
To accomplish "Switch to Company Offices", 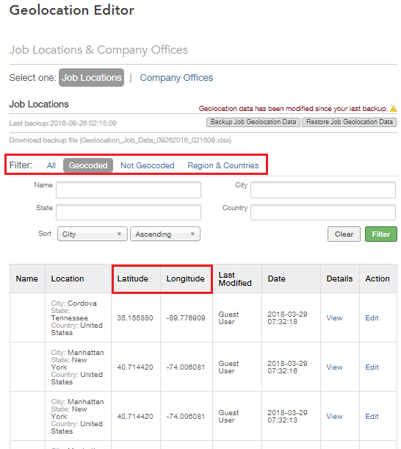I will pos(176,78).
